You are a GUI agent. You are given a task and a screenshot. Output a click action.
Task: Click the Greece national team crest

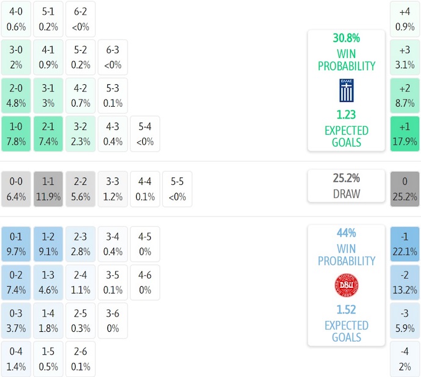click(346, 90)
